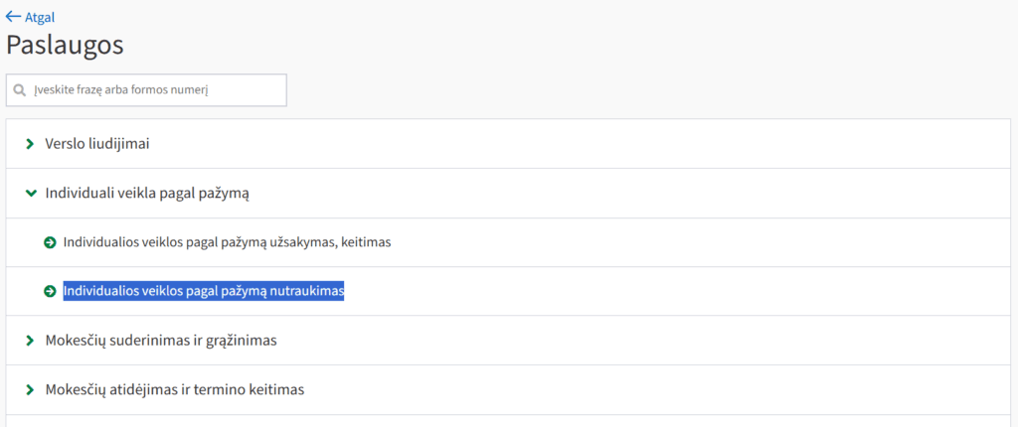1018x427 pixels.
Task: Select Mokesčių atidėjimas ir termino keitimas label
Action: tap(174, 389)
